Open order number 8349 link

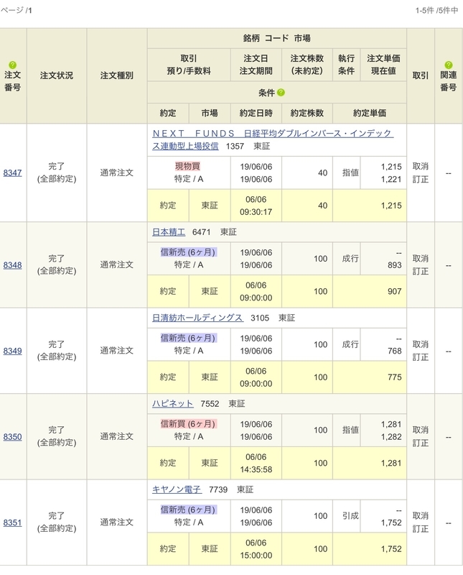pyautogui.click(x=12, y=351)
